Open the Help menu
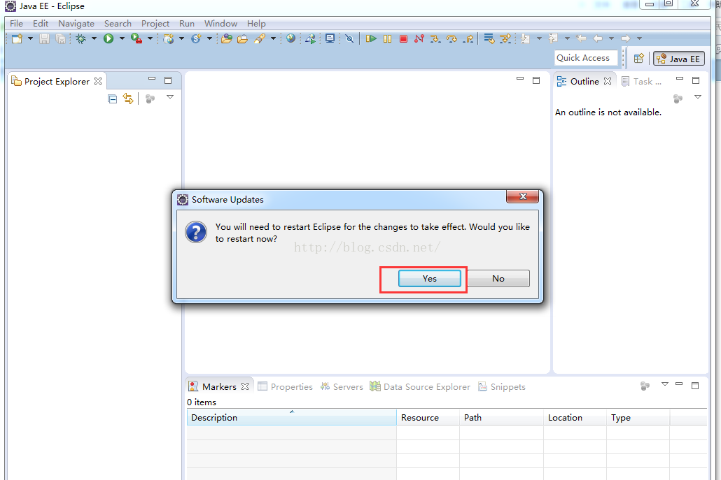 (x=256, y=23)
